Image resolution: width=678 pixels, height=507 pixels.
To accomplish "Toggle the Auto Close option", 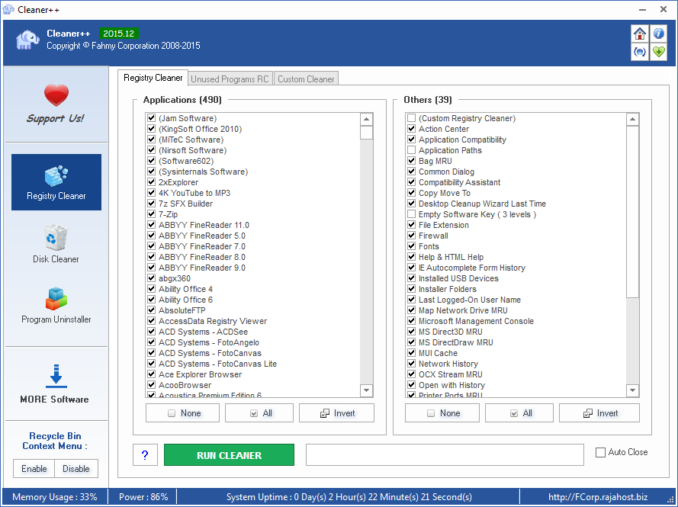I will pos(600,452).
